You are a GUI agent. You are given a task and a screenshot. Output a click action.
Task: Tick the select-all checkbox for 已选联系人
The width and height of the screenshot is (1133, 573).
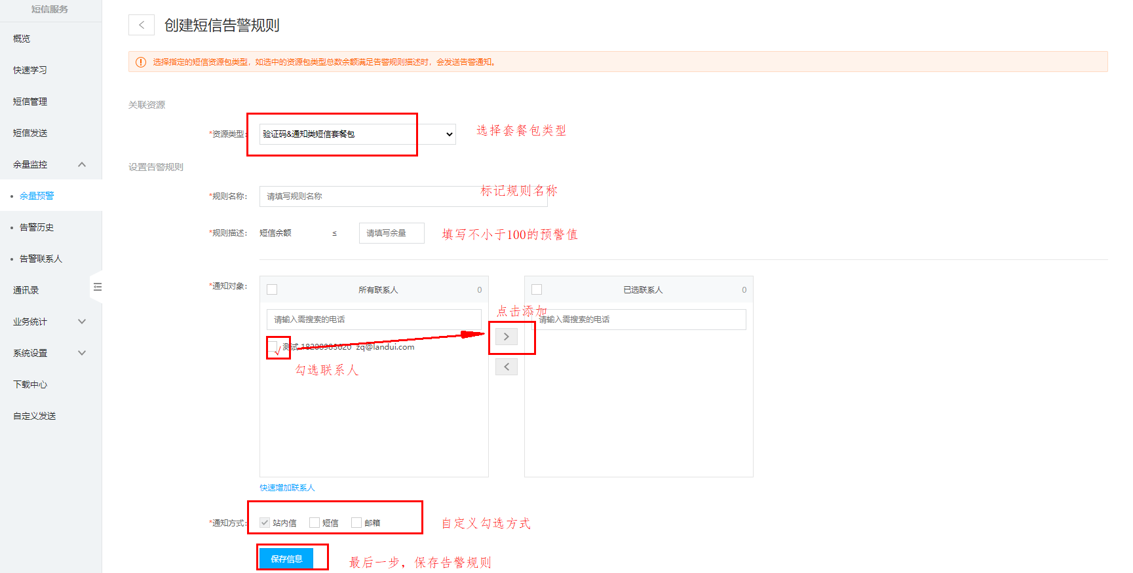(537, 289)
